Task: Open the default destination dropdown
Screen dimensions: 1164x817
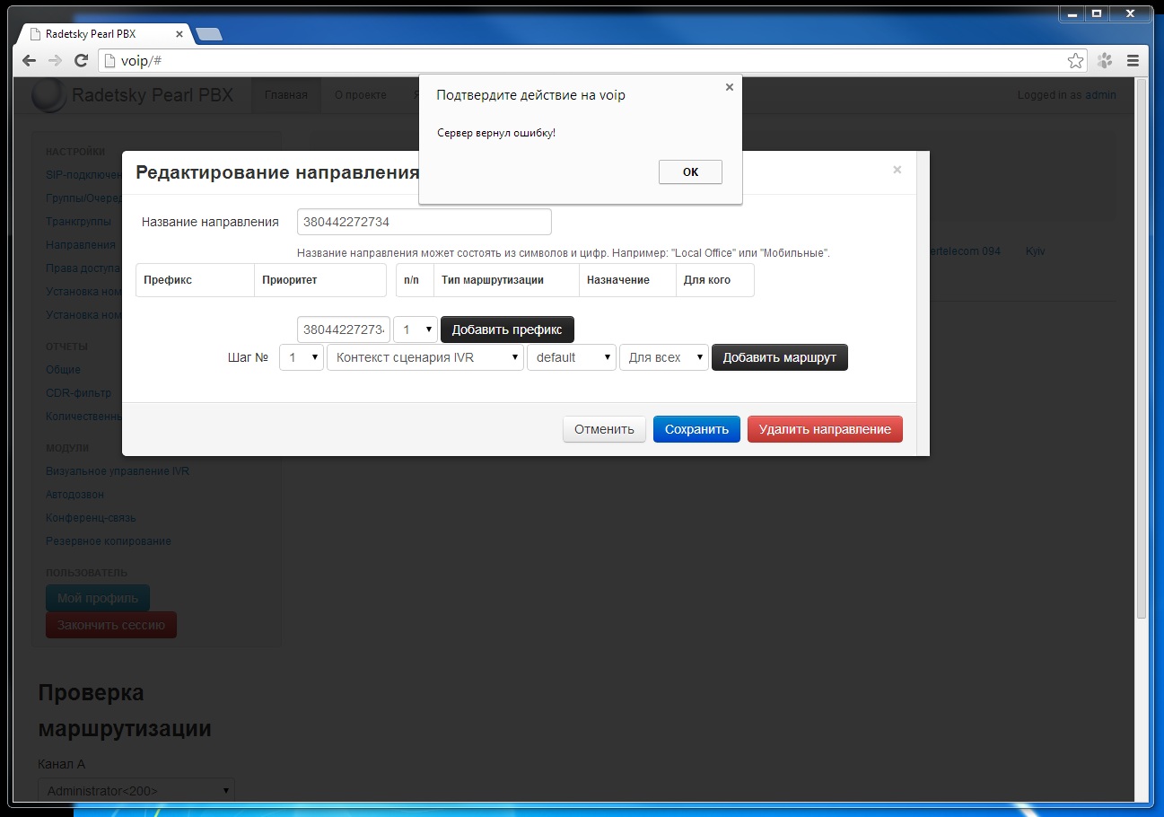Action: pos(572,357)
